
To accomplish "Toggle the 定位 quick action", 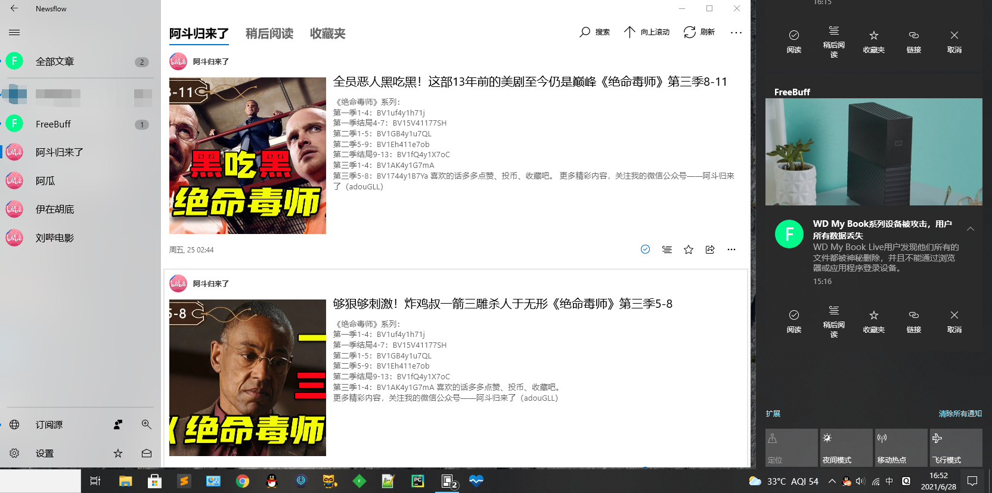I will [792, 448].
